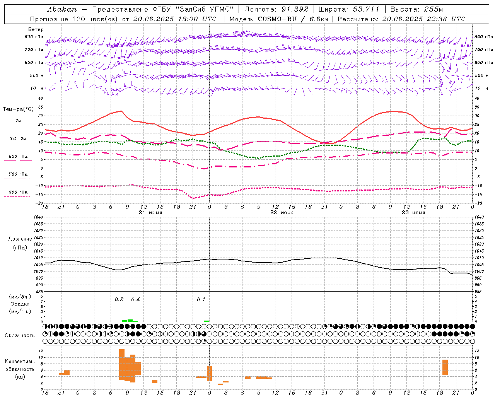Click the "Давление" pressure panel label
Screen dimensions: 495x396
[20, 239]
